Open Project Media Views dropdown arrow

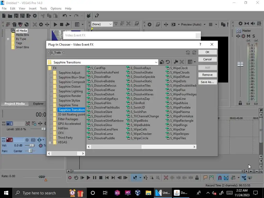click(x=82, y=24)
